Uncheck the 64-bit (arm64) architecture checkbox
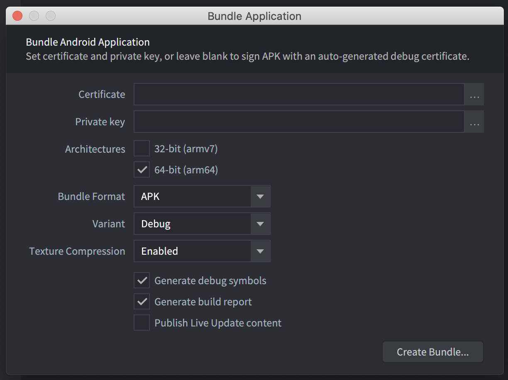This screenshot has height=380, width=508. coord(142,170)
